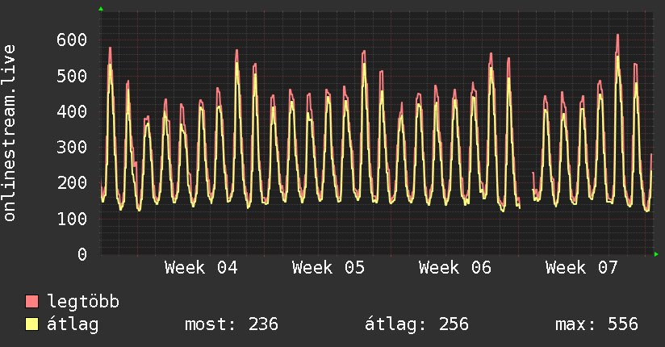This screenshot has height=347, width=665.
Task: Click the legtöbb legend text
Action: (x=84, y=303)
